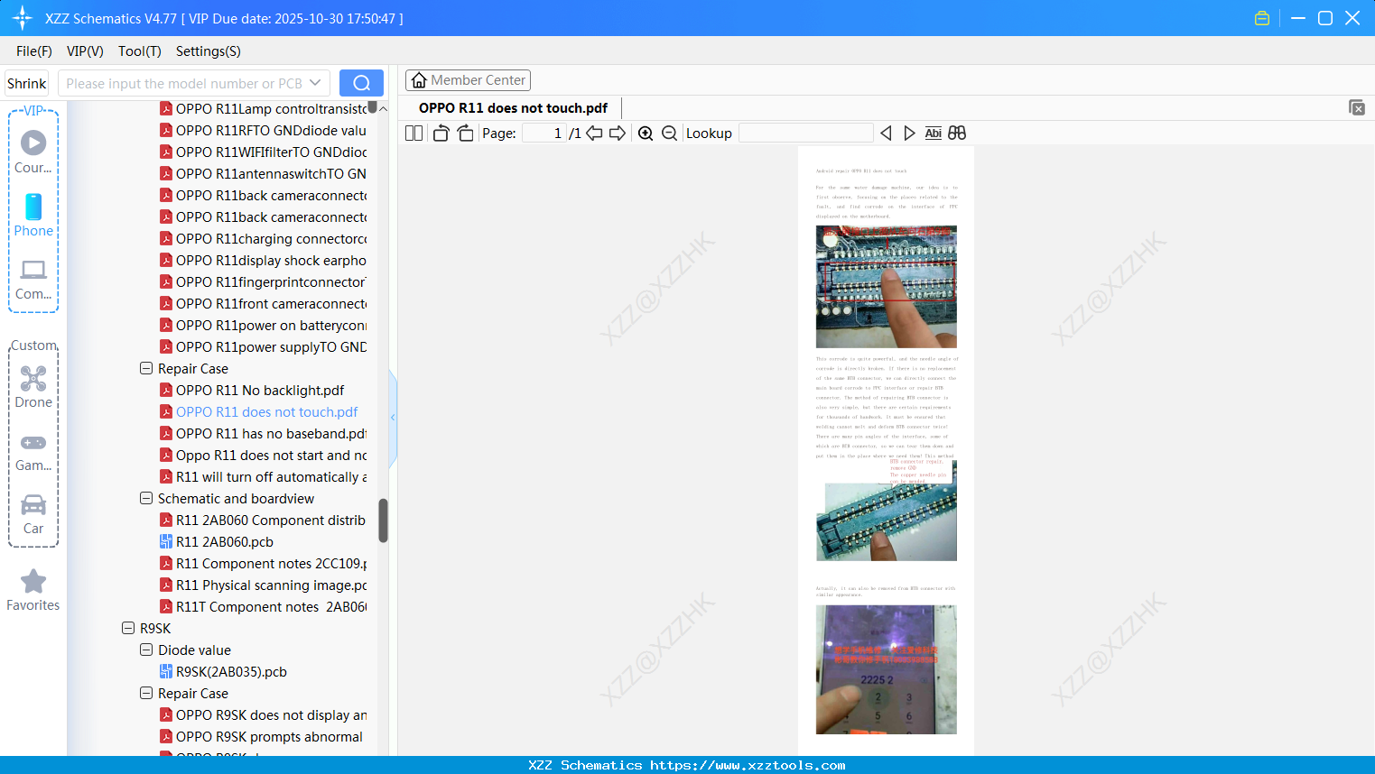The height and width of the screenshot is (774, 1375).
Task: Open OPPO R11 has no baseband pdf
Action: pyautogui.click(x=271, y=434)
